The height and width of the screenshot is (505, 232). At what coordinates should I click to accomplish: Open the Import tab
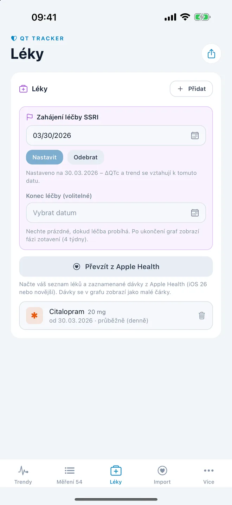[162, 474]
